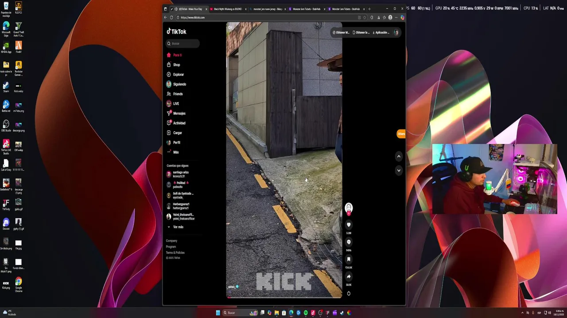Open the Para ti feed

(x=175, y=55)
